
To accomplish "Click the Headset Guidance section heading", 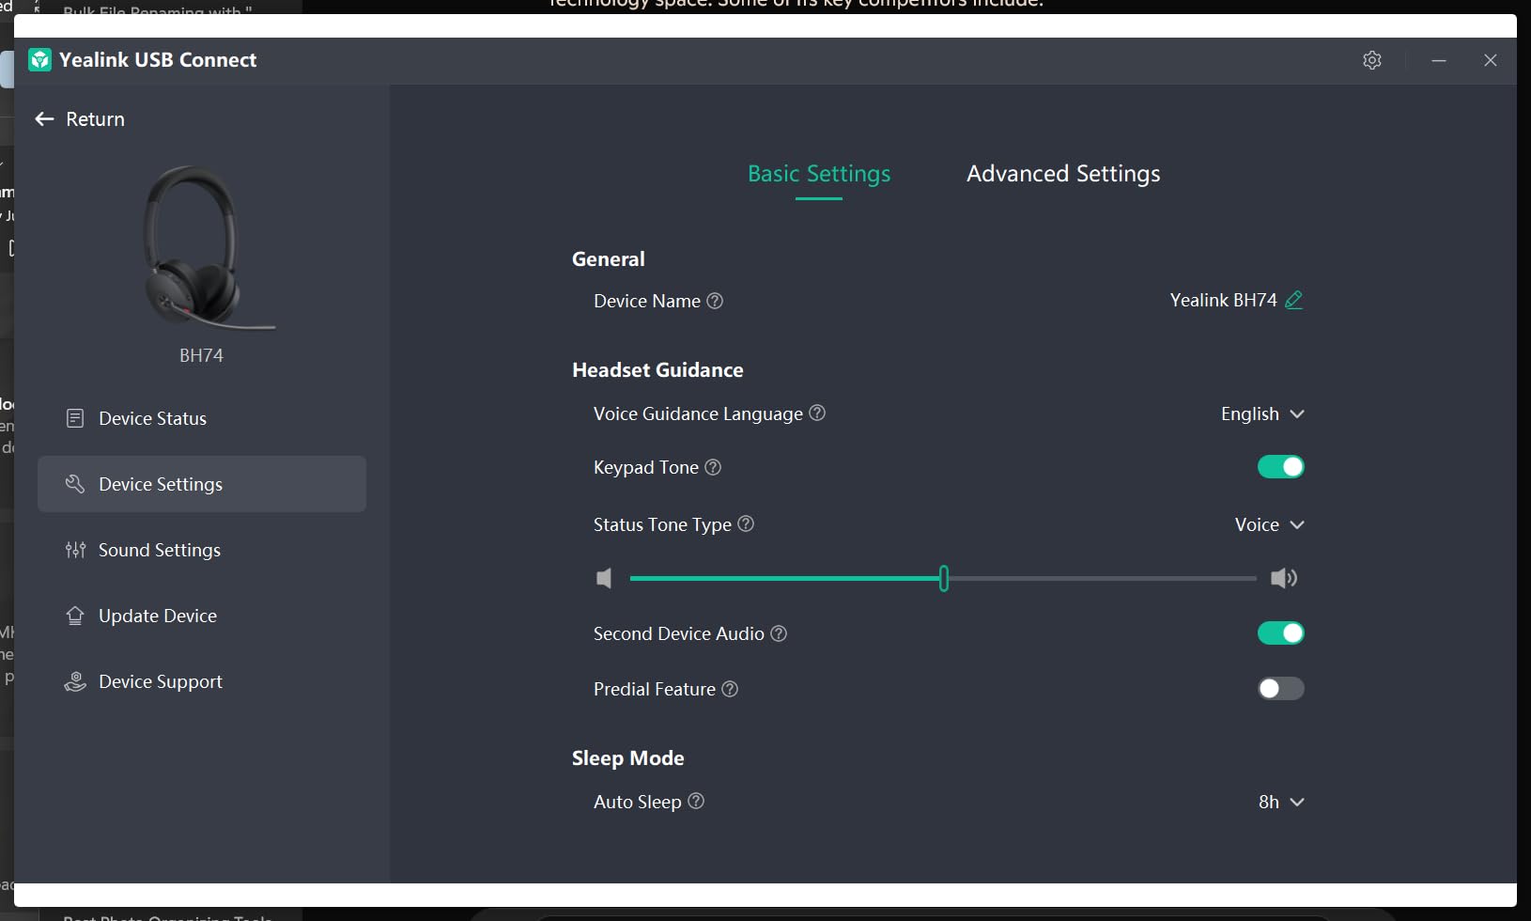I will [x=657, y=370].
